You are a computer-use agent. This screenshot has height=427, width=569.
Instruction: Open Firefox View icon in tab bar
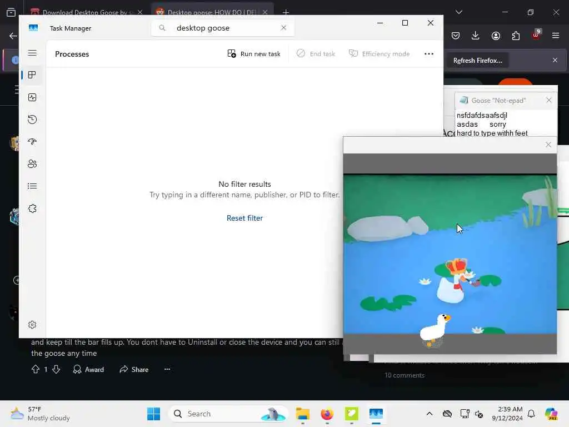click(x=11, y=12)
